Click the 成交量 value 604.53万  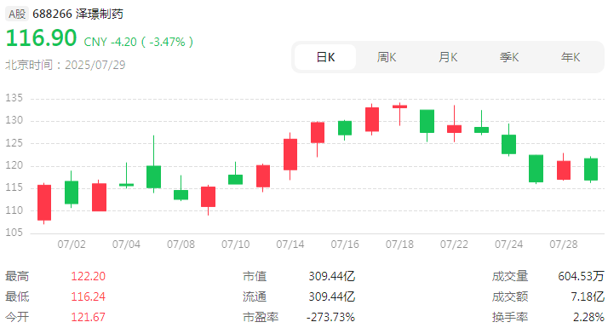(x=581, y=276)
